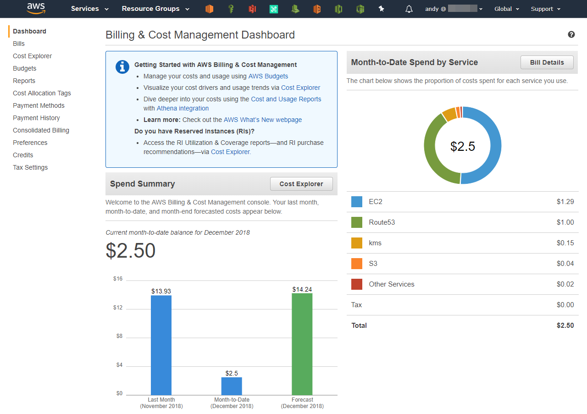This screenshot has height=414, width=587.
Task: Click the help question mark icon
Action: 571,34
